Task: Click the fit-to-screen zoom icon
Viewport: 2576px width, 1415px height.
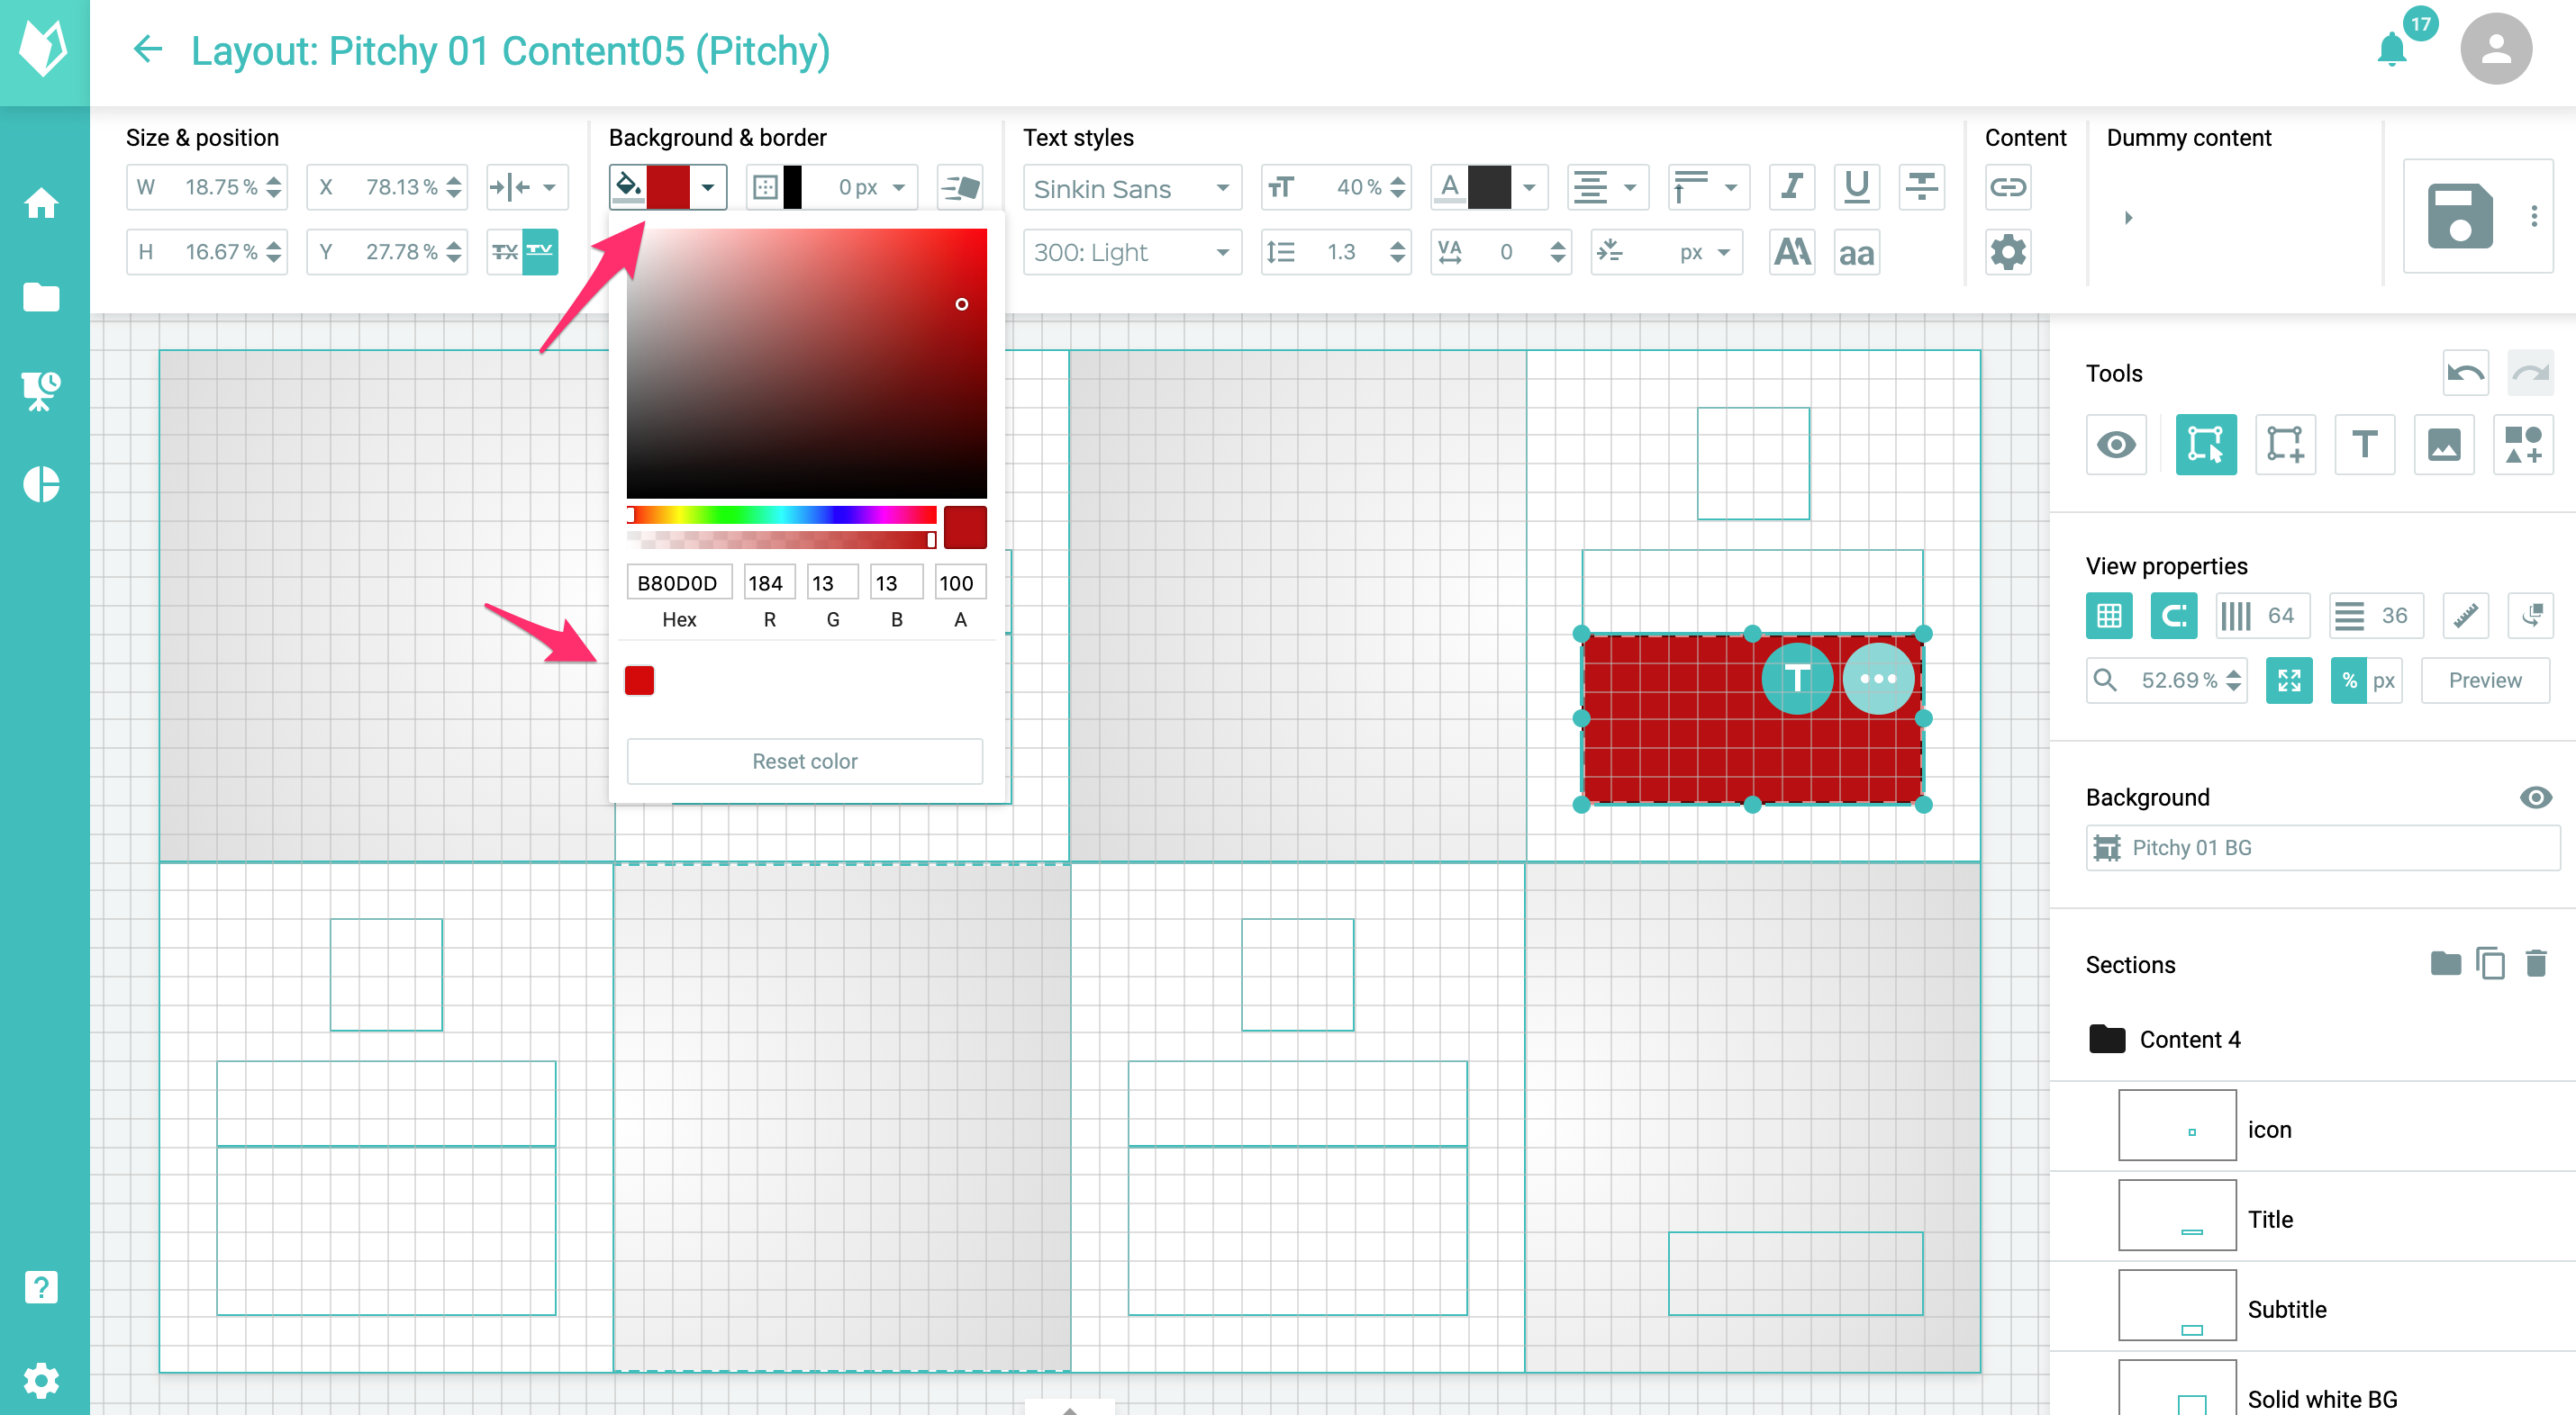Action: [2289, 680]
